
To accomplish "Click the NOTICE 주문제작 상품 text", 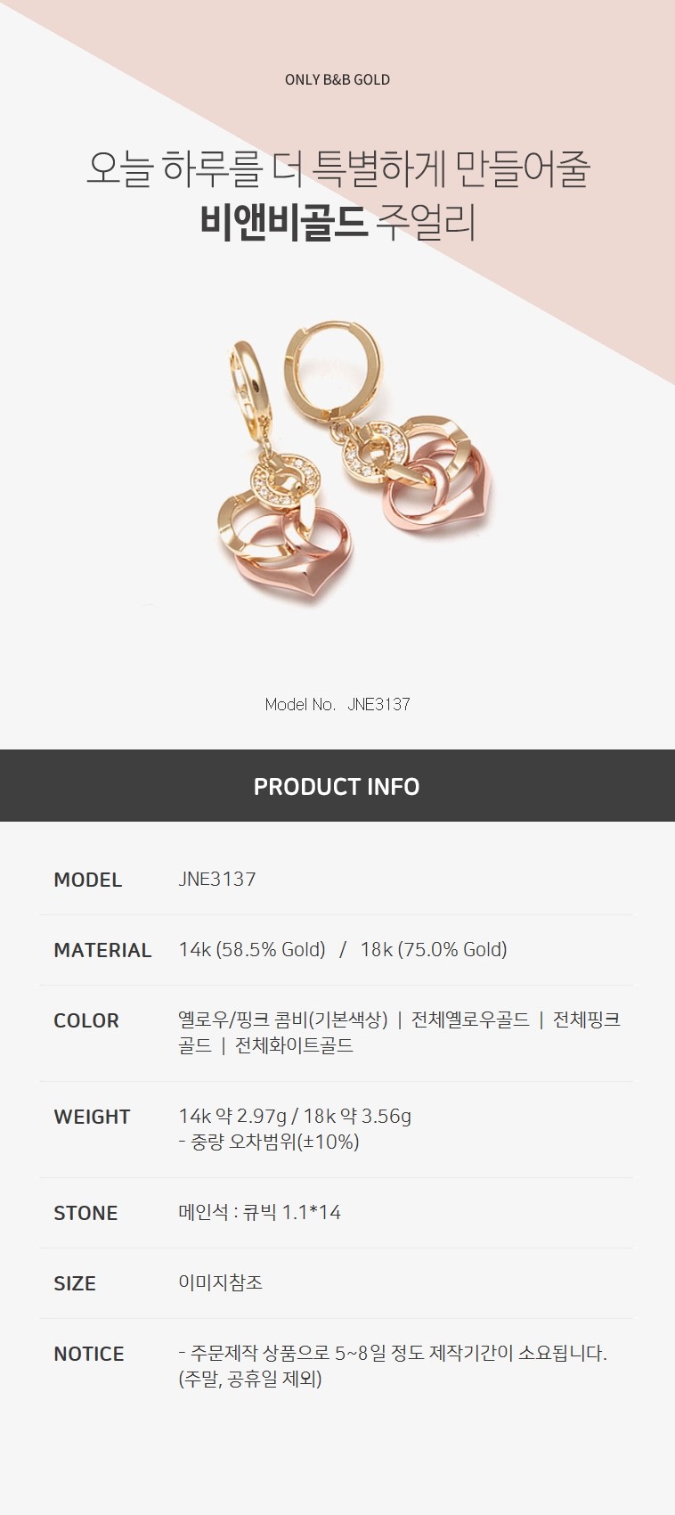I will pyautogui.click(x=393, y=1365).
